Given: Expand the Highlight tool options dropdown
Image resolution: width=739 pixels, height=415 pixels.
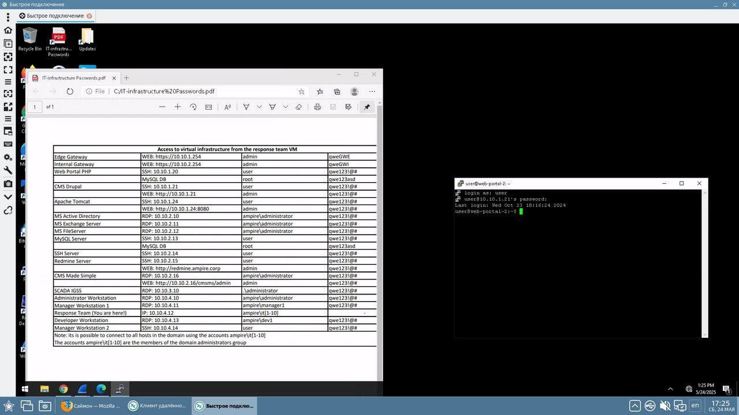Looking at the screenshot, I should coord(285,107).
